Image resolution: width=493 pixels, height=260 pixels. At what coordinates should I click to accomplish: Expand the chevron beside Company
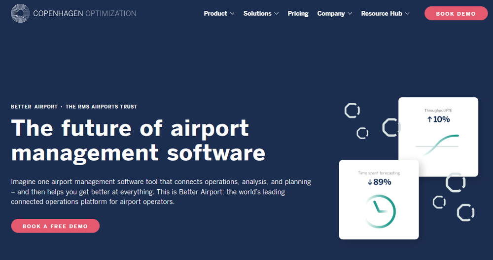pyautogui.click(x=350, y=13)
